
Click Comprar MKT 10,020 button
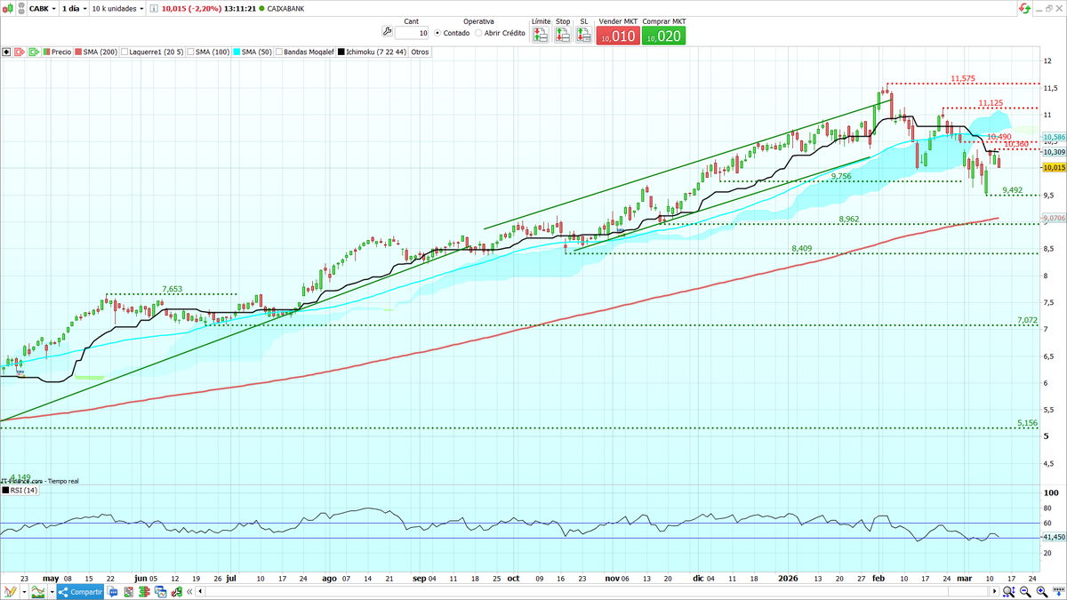point(665,36)
